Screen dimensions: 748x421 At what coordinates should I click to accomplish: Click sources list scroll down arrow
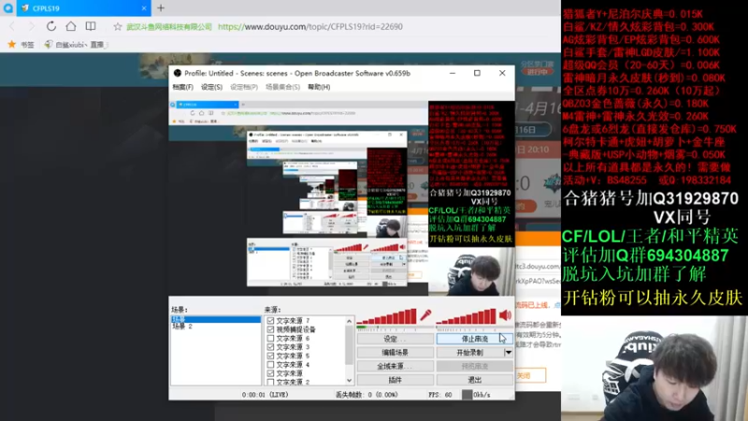349,381
